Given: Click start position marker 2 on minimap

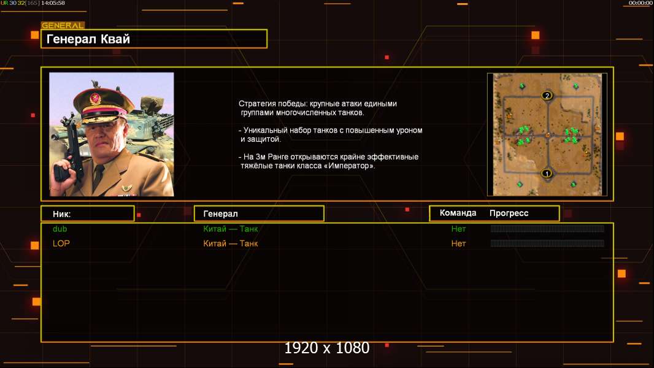Looking at the screenshot, I should [547, 96].
